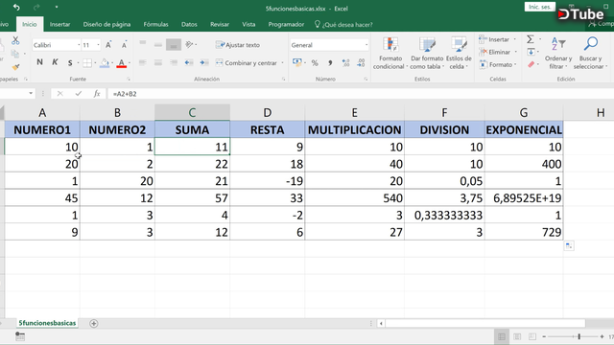Apply percent style format
This screenshot has height=345, width=614.
click(x=315, y=62)
